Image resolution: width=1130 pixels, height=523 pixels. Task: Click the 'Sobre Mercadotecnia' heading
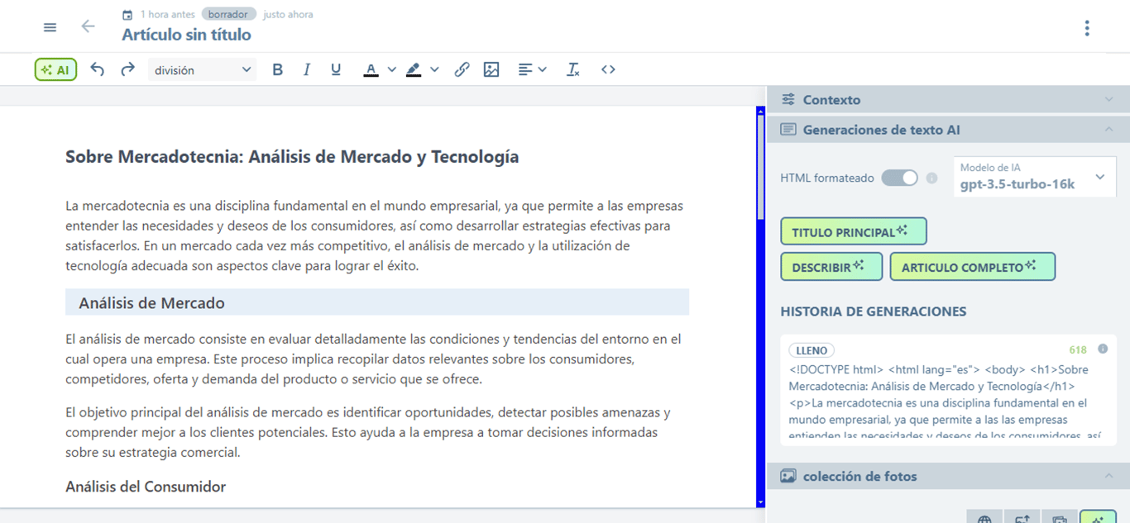click(292, 156)
